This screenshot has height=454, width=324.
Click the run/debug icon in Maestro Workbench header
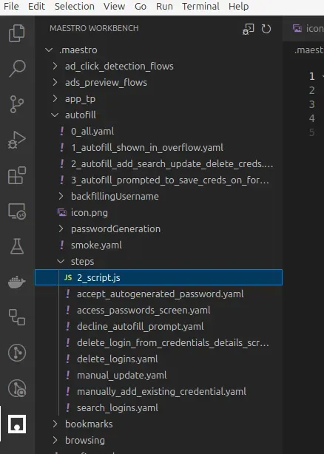(248, 29)
